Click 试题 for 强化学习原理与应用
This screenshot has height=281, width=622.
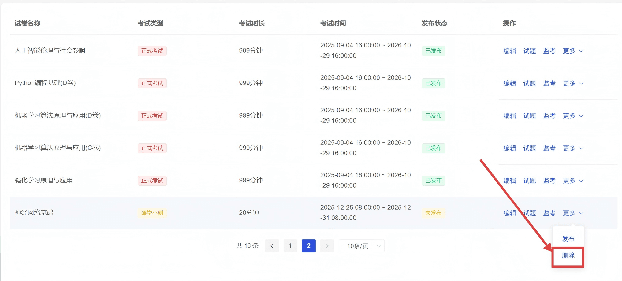[529, 181]
